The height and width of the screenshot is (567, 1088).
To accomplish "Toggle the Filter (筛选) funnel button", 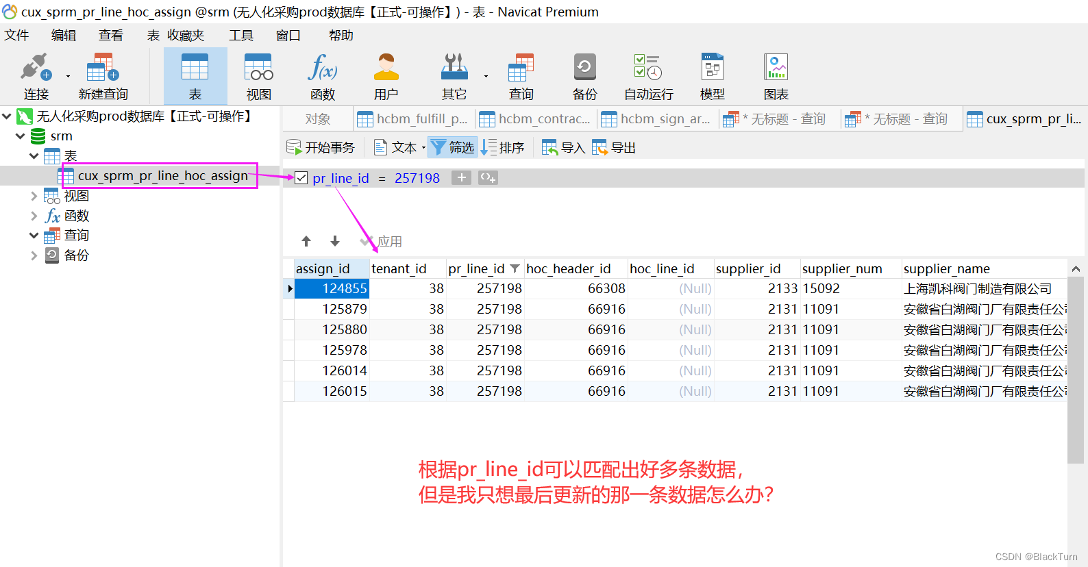I will (x=452, y=147).
